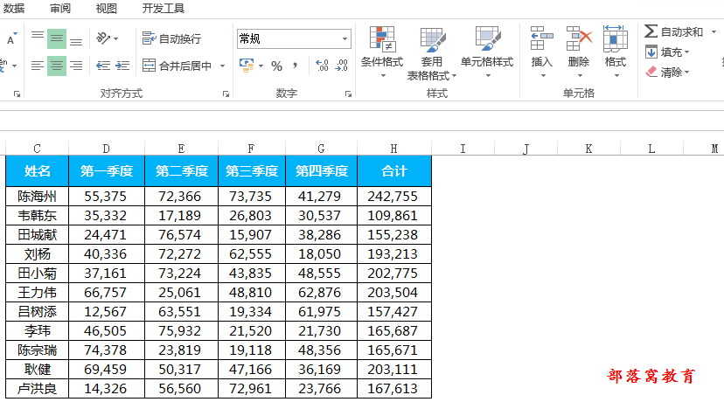This screenshot has height=402, width=724.
Task: Select column K header
Action: click(x=588, y=149)
